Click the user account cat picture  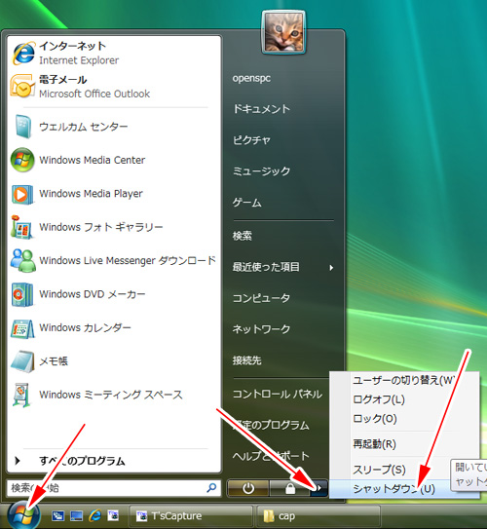click(x=283, y=32)
